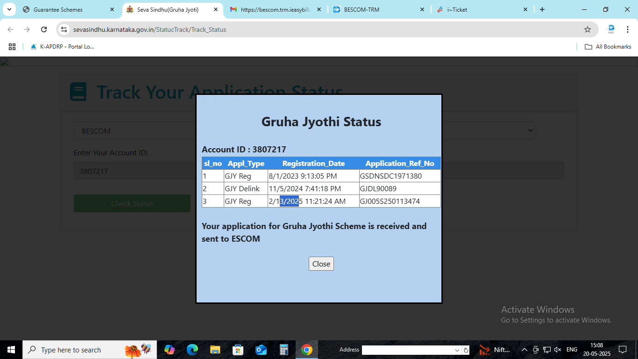This screenshot has height=359, width=638.
Task: Click the Appl_Type column header
Action: tap(246, 163)
